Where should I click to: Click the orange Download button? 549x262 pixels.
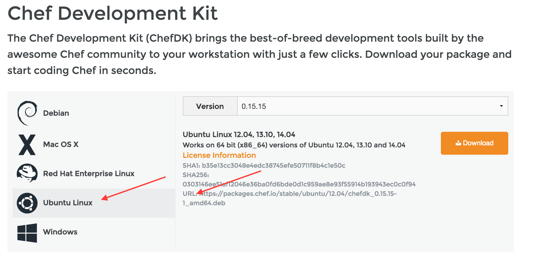coord(474,143)
